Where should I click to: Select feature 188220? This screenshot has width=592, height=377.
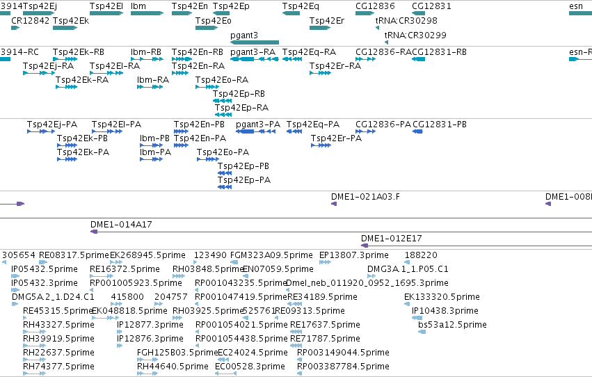(x=407, y=262)
